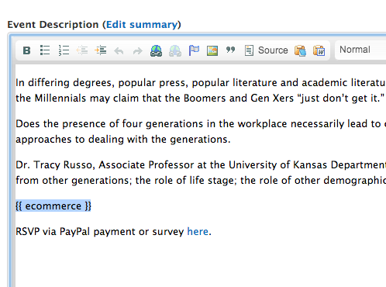Decrease indent with the outdent icon
The width and height of the screenshot is (386, 287).
click(82, 50)
